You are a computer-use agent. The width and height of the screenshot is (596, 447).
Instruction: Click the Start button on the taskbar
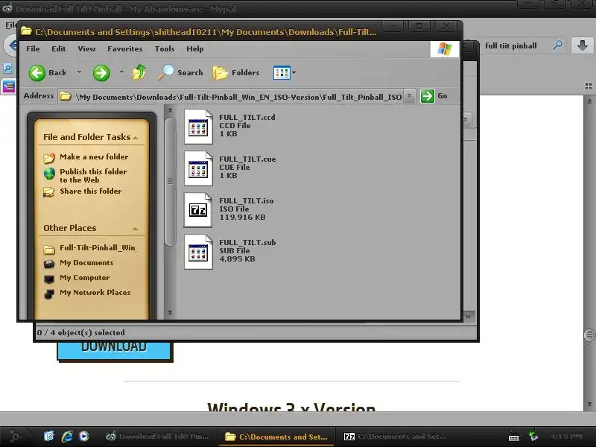[x=15, y=436]
